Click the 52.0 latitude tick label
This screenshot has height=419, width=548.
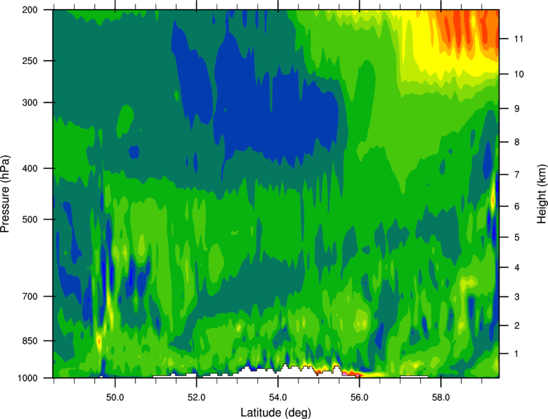pos(197,397)
